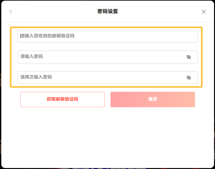Image resolution: width=215 pixels, height=169 pixels.
Task: Show password in 请输入密码 field
Action: point(189,57)
